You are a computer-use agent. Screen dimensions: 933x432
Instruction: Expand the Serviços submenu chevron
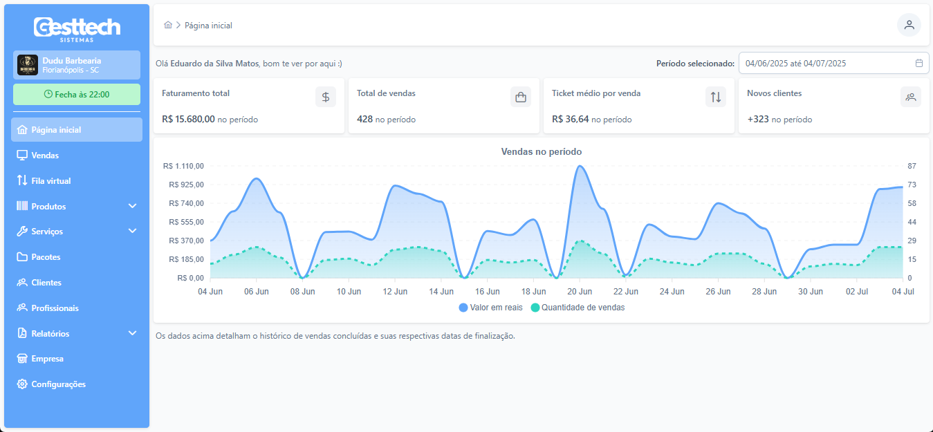tap(133, 231)
